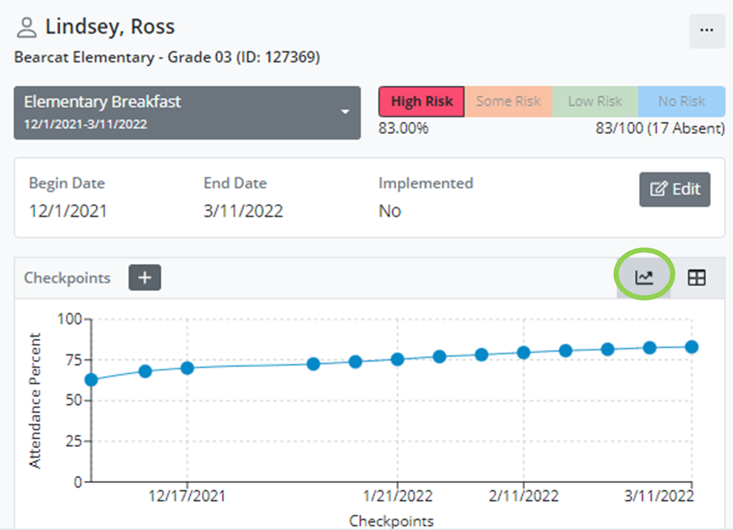Screen dimensions: 733x530
Task: Open the three-dot more options menu
Action: [706, 31]
